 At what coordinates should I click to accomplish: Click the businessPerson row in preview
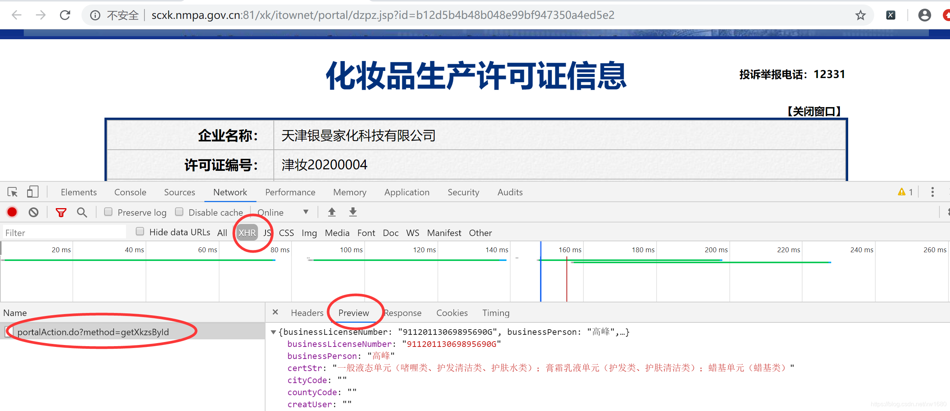point(341,356)
